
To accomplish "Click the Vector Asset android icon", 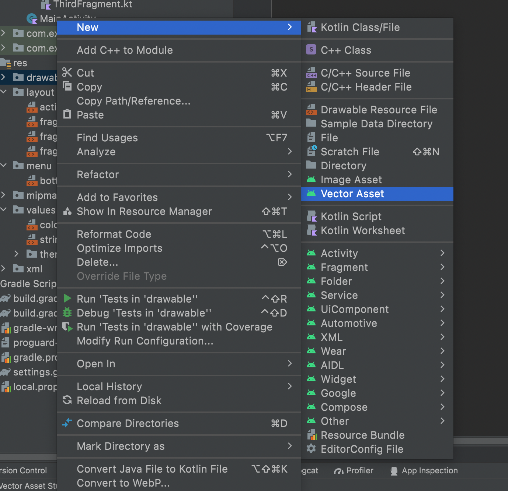I will 312,194.
